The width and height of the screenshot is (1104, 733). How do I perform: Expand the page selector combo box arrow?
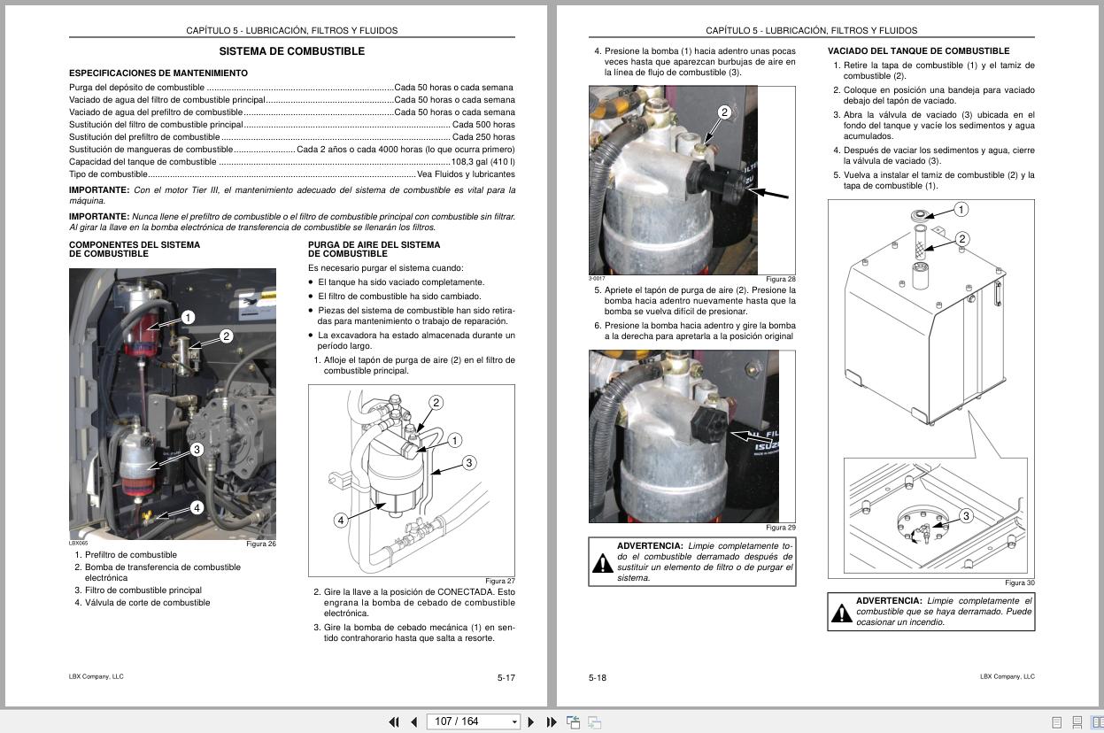click(x=514, y=721)
